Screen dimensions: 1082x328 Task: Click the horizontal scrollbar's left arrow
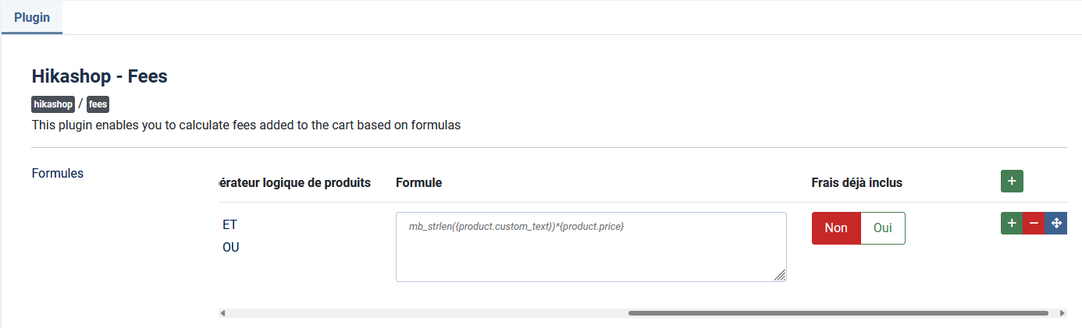click(x=222, y=313)
